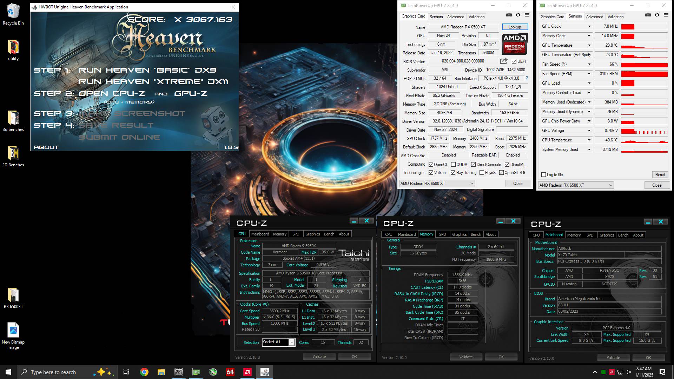The height and width of the screenshot is (379, 674).
Task: Toggle the DirectCompute checkbox
Action: tap(473, 164)
